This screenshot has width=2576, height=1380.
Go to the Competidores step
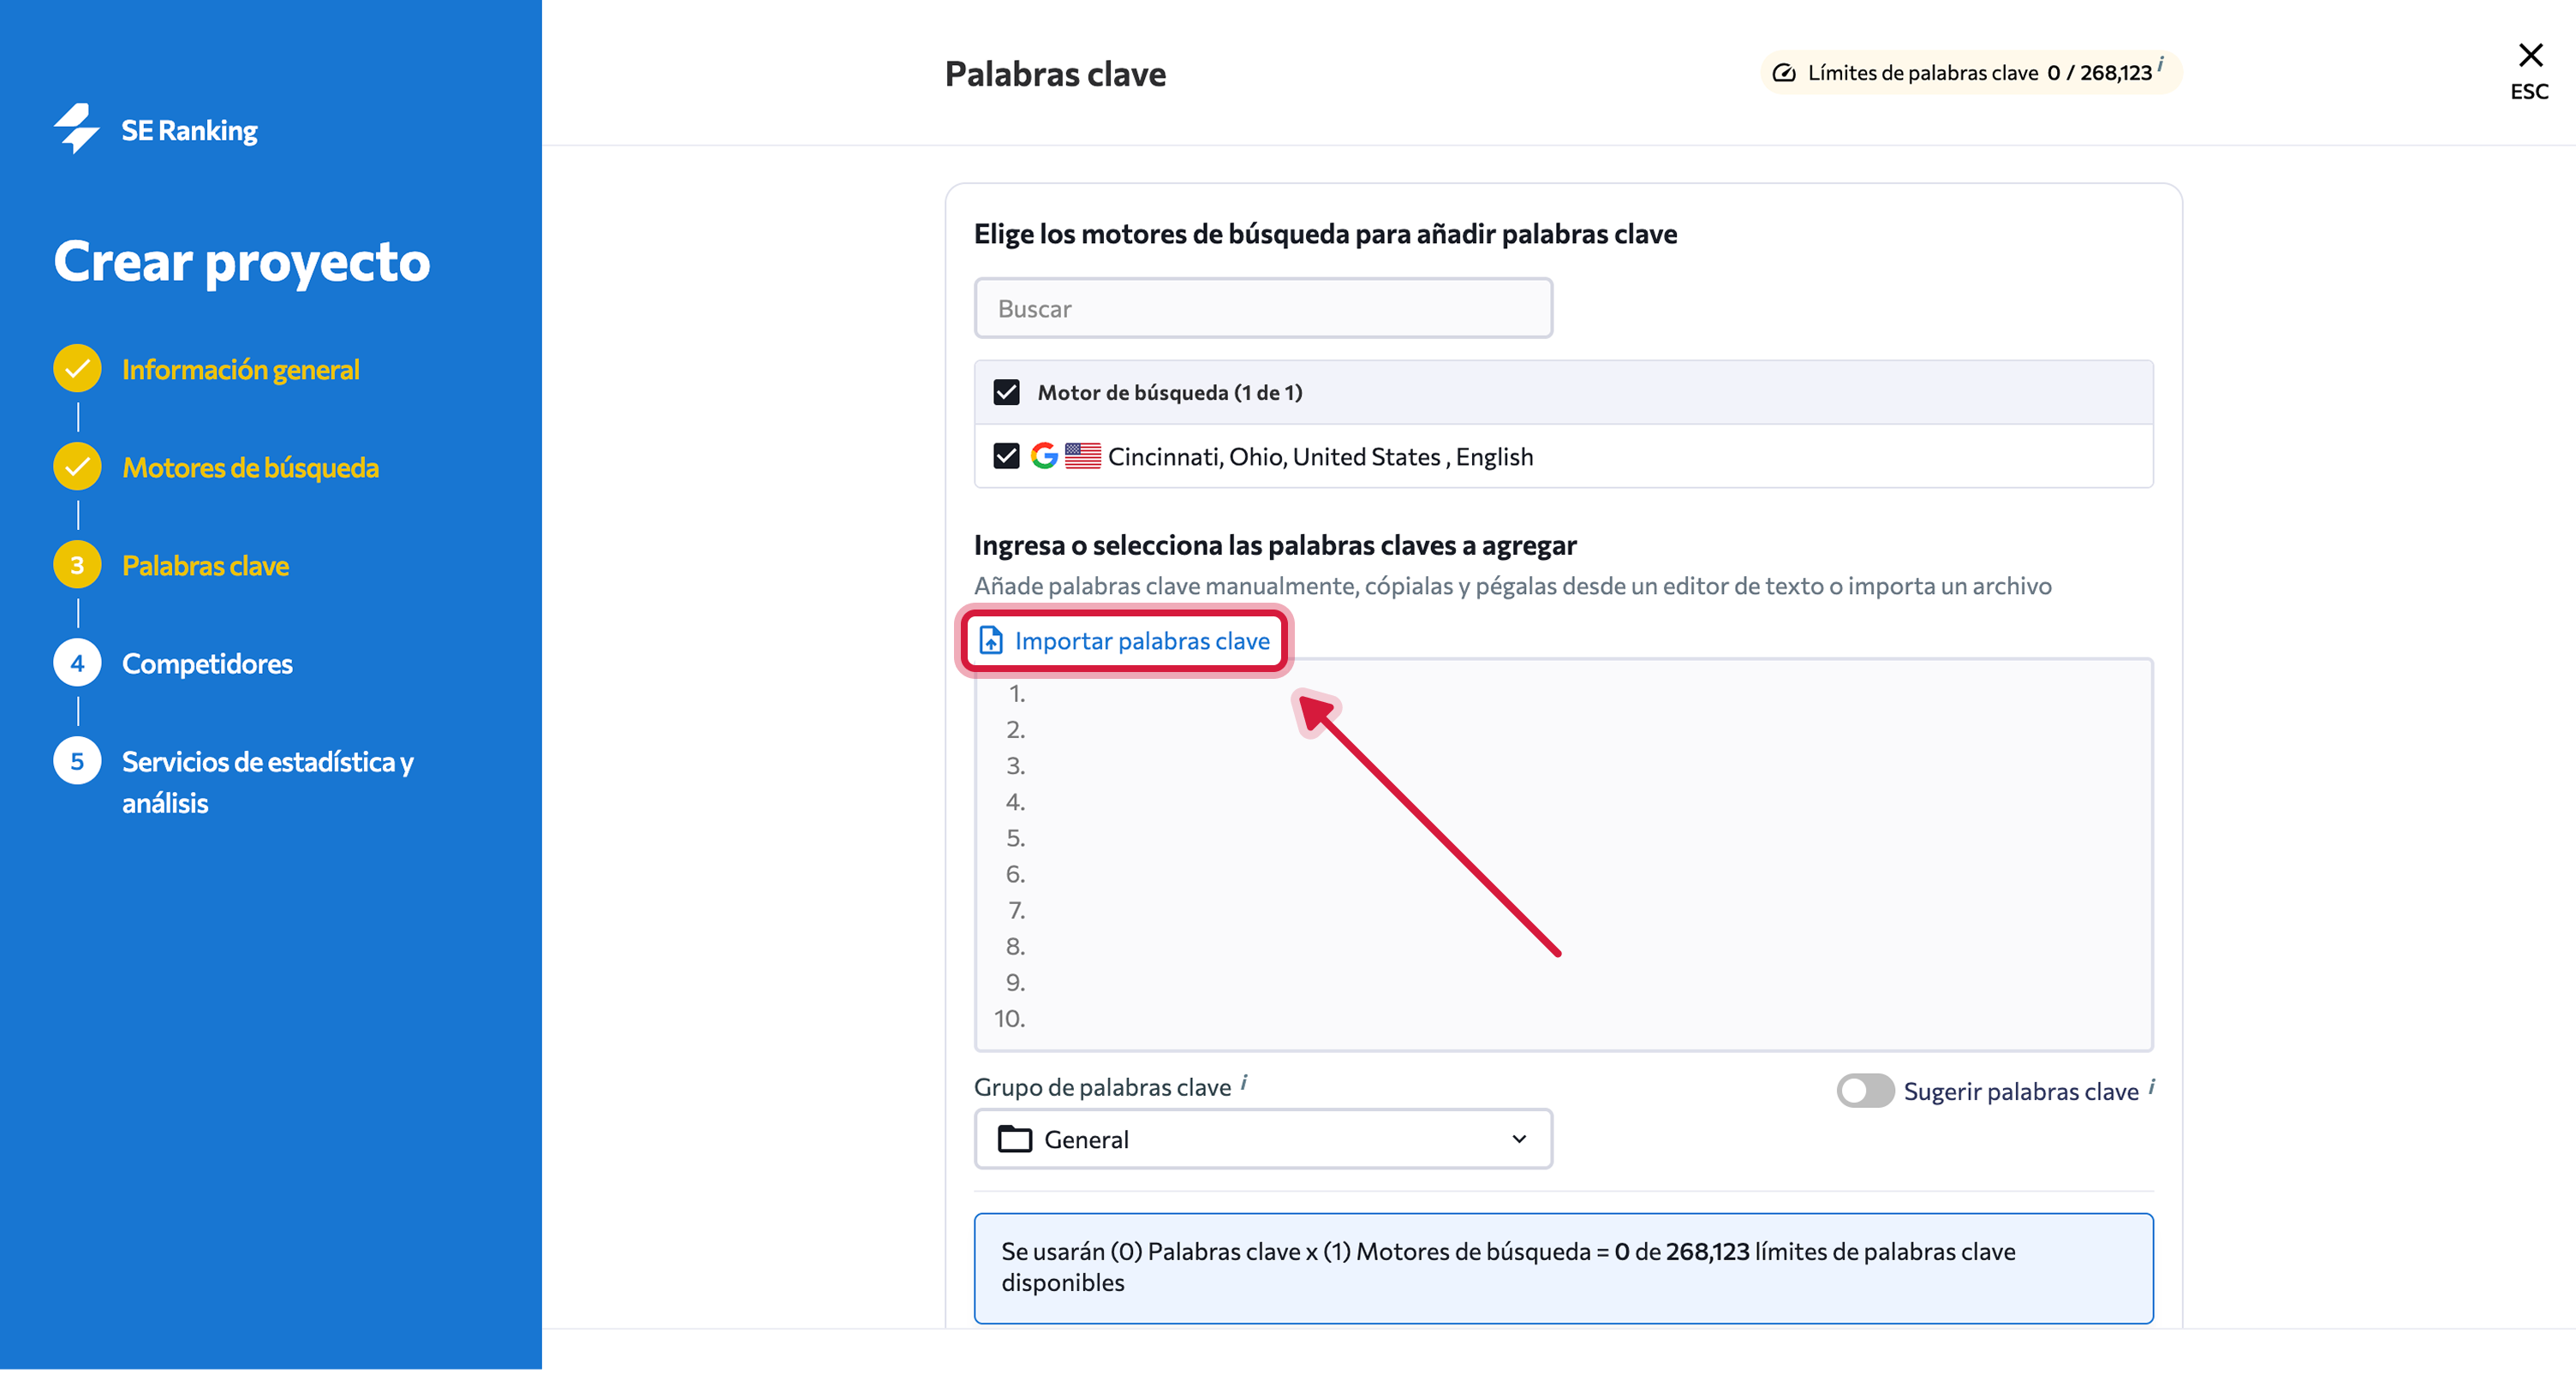tap(207, 664)
